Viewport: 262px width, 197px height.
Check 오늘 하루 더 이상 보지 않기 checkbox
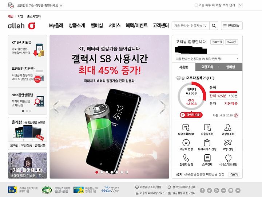[x=196, y=5]
